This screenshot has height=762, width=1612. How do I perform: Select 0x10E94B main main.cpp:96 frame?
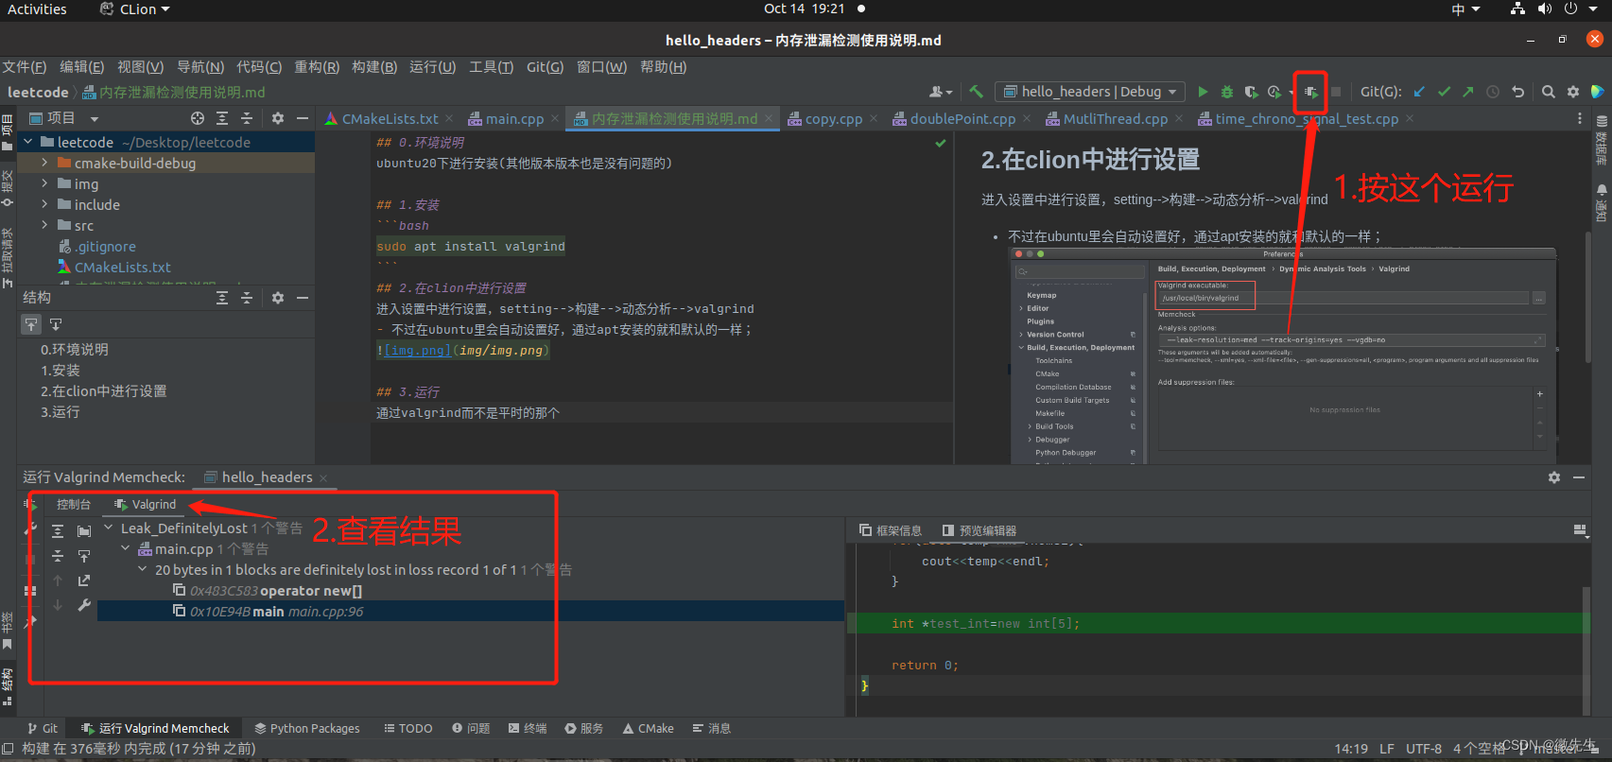471,612
